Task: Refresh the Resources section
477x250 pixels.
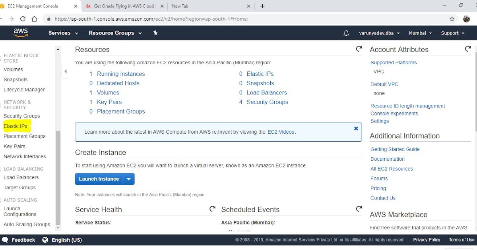Action: 359,48
